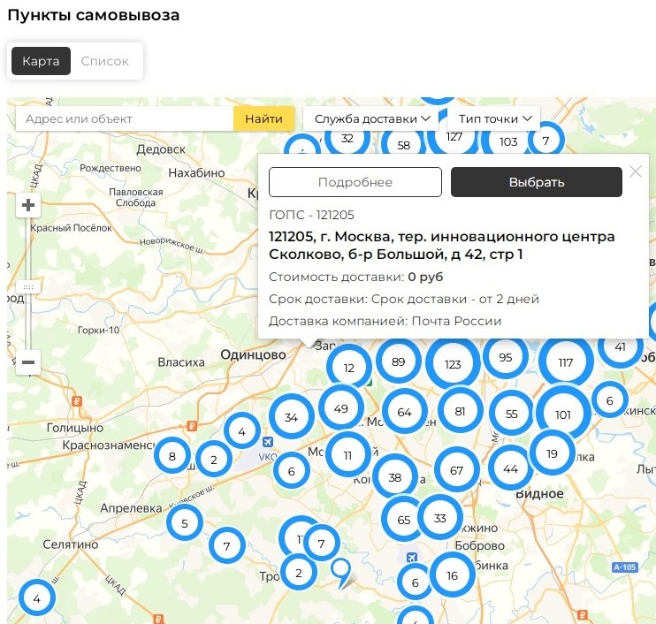Open the cluster marker with 33 points
The image size is (656, 624).
[439, 518]
